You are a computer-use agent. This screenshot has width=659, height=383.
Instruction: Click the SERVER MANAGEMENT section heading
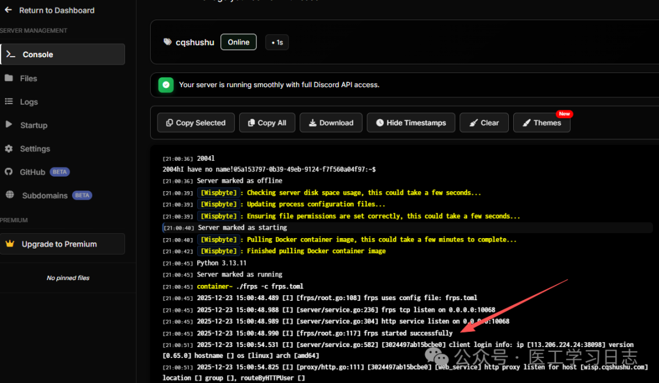(34, 30)
